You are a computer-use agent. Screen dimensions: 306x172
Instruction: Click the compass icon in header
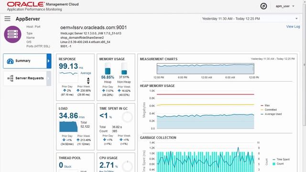coord(263,6)
